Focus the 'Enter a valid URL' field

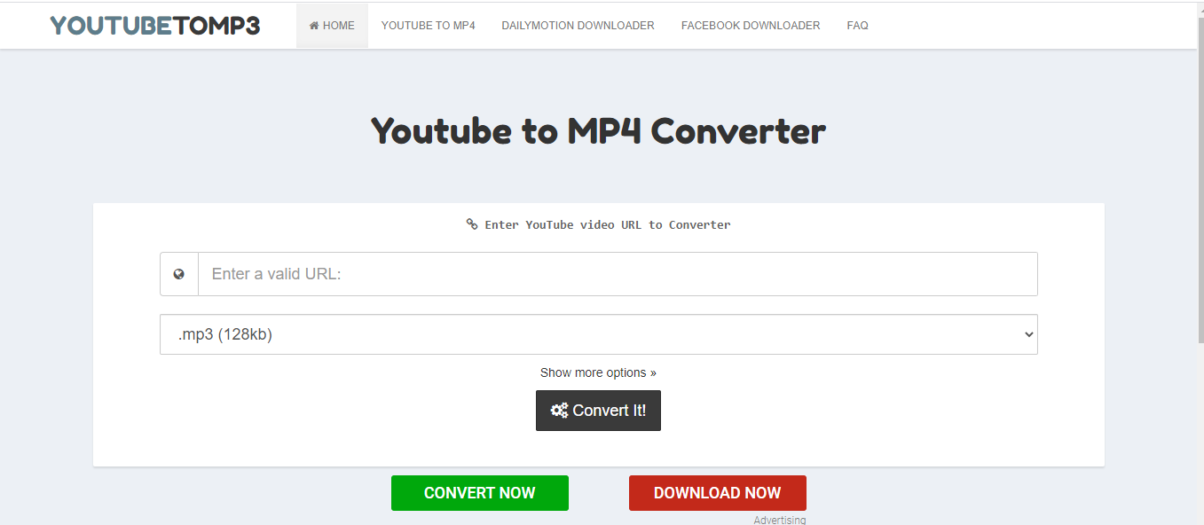tap(618, 274)
